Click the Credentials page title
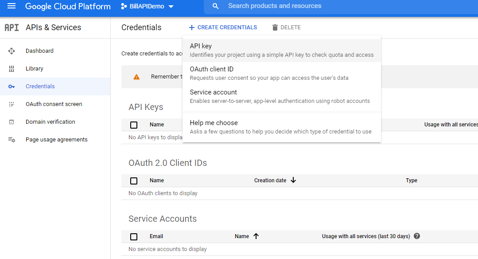478x259 pixels. point(141,27)
